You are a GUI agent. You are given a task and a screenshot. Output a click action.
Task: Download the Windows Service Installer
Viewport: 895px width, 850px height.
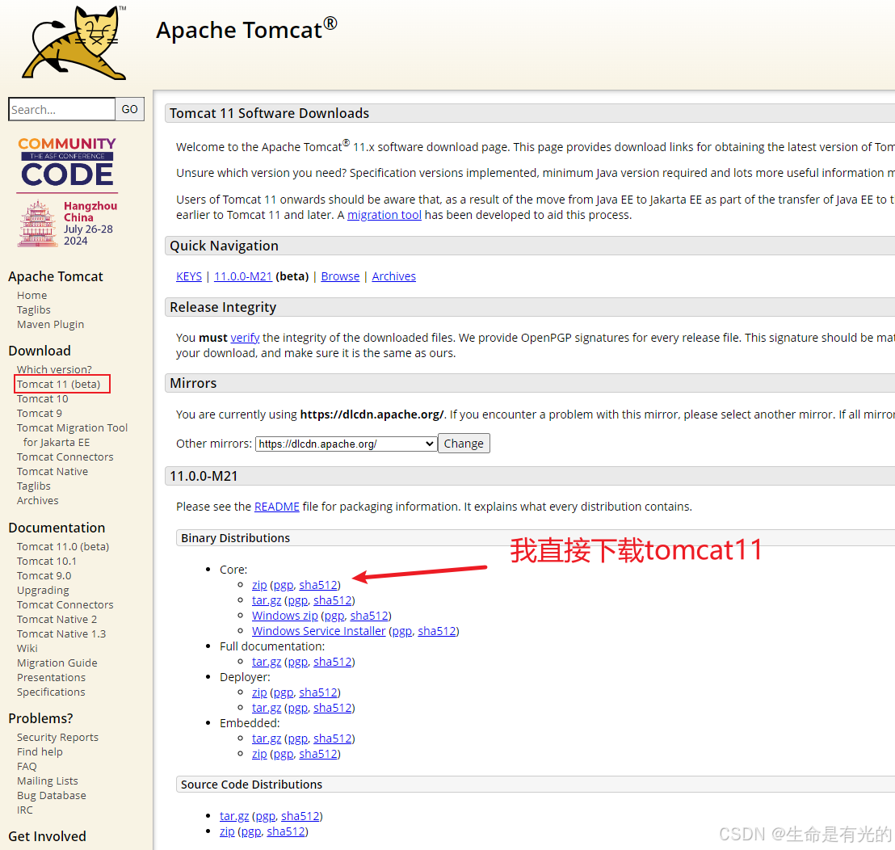[x=318, y=631]
